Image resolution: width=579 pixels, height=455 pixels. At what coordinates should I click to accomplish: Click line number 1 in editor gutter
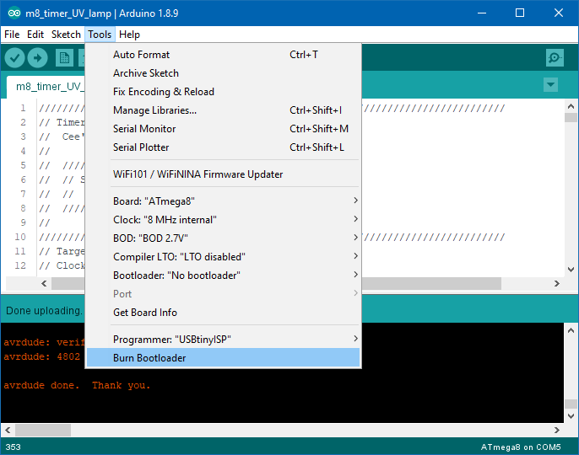23,108
